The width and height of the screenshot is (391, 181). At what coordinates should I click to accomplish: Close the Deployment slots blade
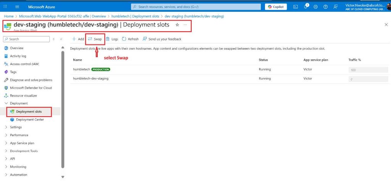click(x=386, y=25)
